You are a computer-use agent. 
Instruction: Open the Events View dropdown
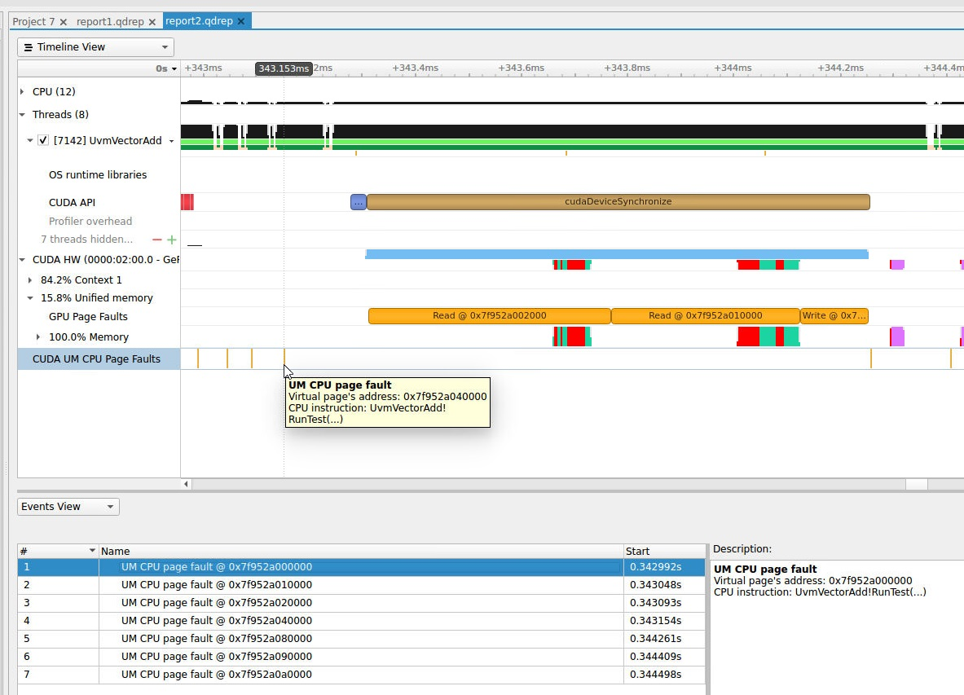click(x=110, y=506)
